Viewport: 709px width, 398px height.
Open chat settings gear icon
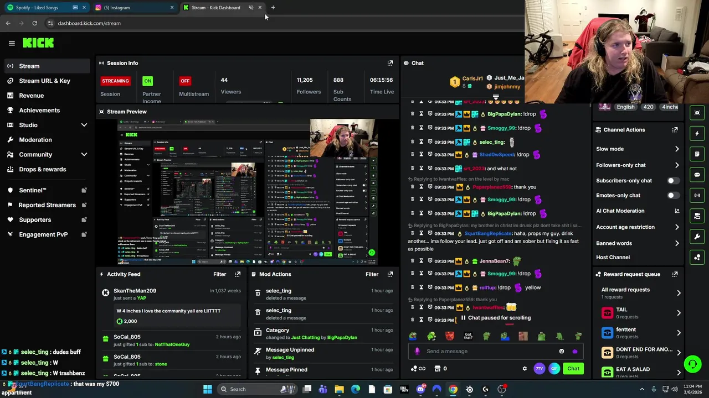(x=525, y=369)
